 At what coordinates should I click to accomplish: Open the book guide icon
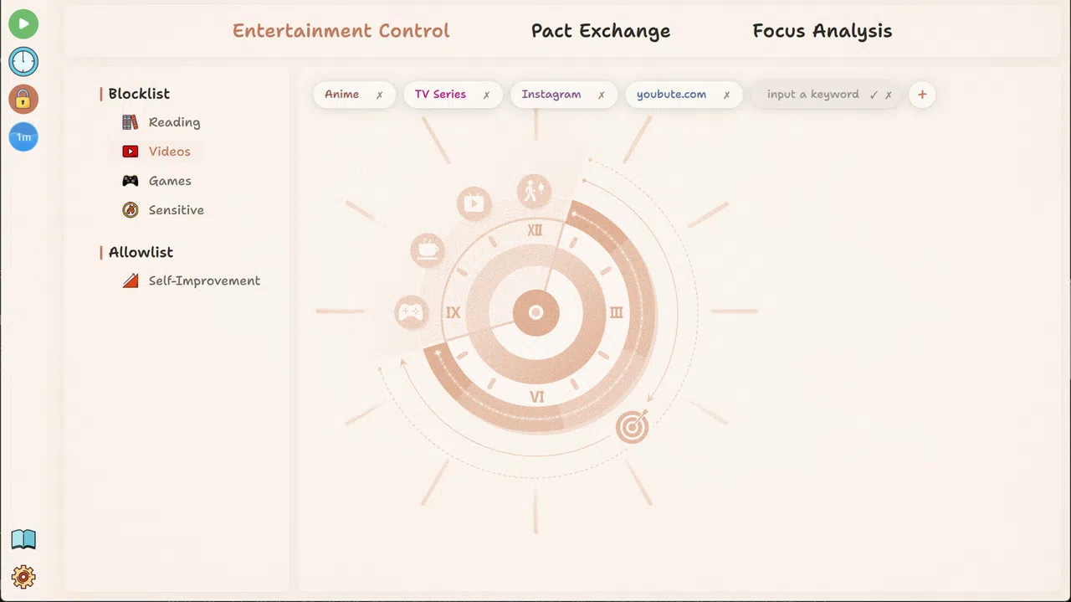(23, 539)
